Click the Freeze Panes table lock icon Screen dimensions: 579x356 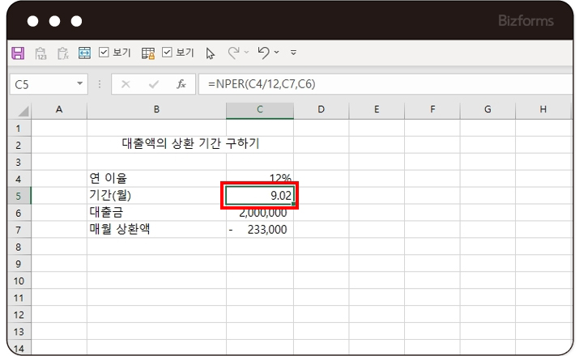pyautogui.click(x=148, y=53)
